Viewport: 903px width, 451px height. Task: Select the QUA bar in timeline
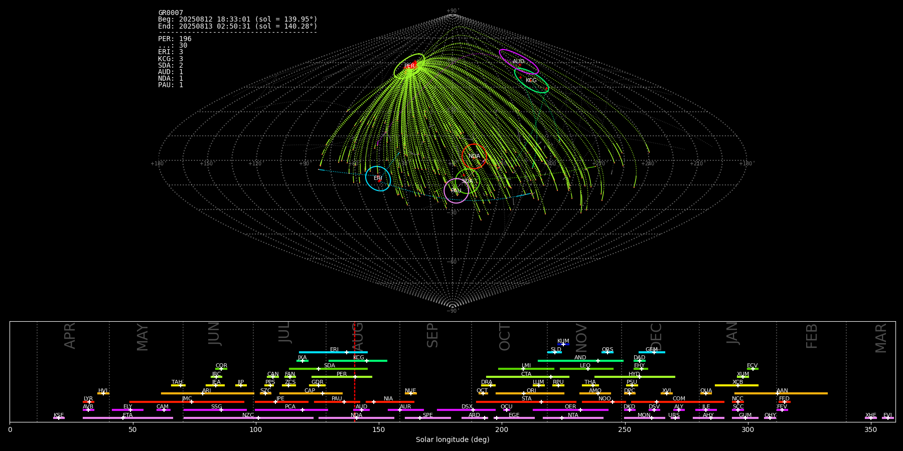[x=706, y=393]
